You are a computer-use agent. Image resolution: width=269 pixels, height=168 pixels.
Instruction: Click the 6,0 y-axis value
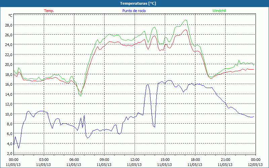click(9, 133)
